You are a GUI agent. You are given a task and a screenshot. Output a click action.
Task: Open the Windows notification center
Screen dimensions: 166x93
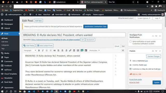coord(163,91)
